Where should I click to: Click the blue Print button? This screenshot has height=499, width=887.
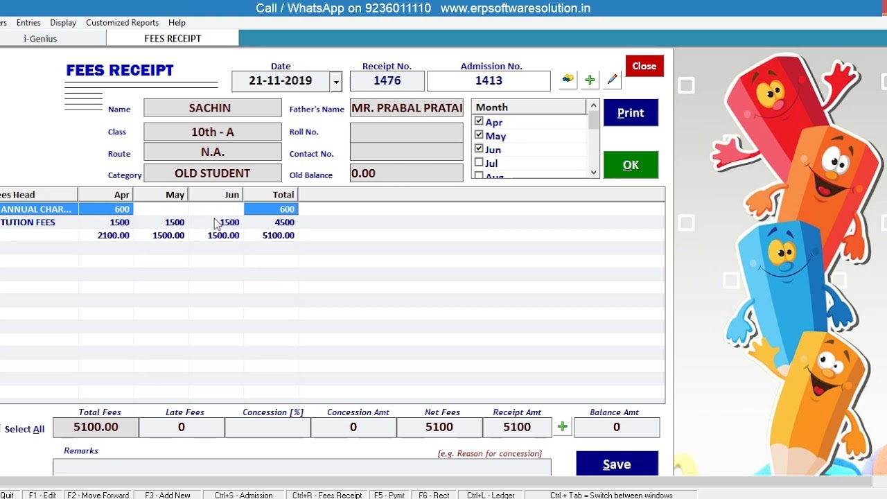[631, 113]
